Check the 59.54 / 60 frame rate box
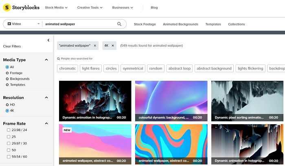 point(9,157)
